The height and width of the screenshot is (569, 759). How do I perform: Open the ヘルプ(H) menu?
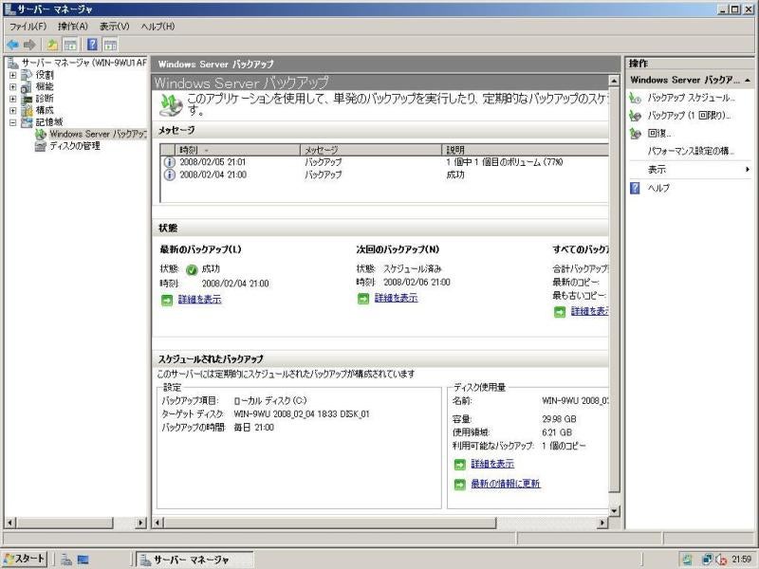pyautogui.click(x=157, y=27)
